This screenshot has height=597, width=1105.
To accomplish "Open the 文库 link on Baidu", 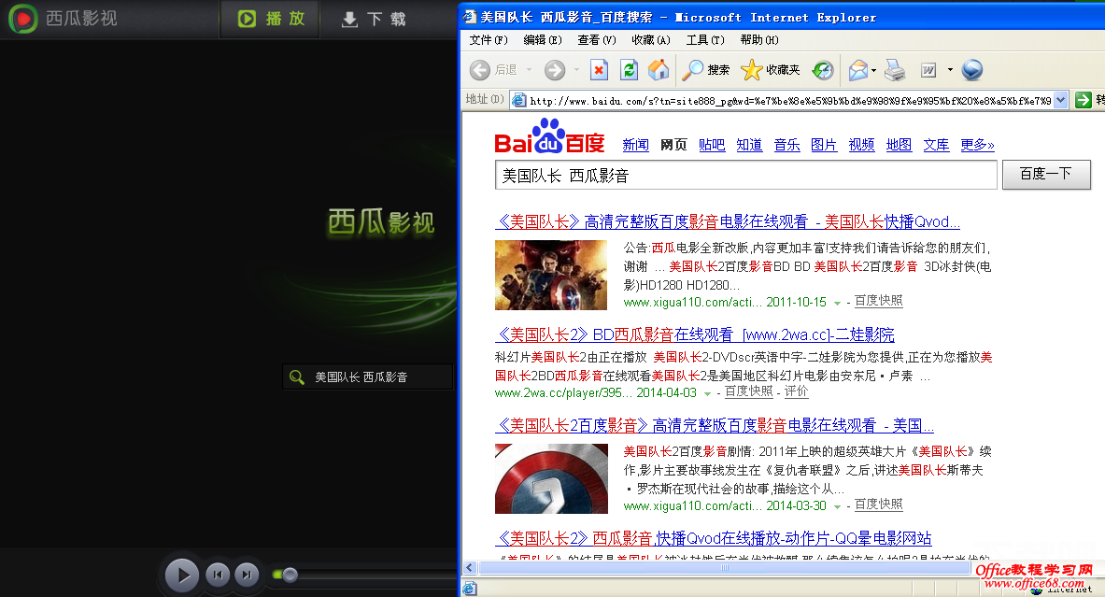I will coord(936,145).
